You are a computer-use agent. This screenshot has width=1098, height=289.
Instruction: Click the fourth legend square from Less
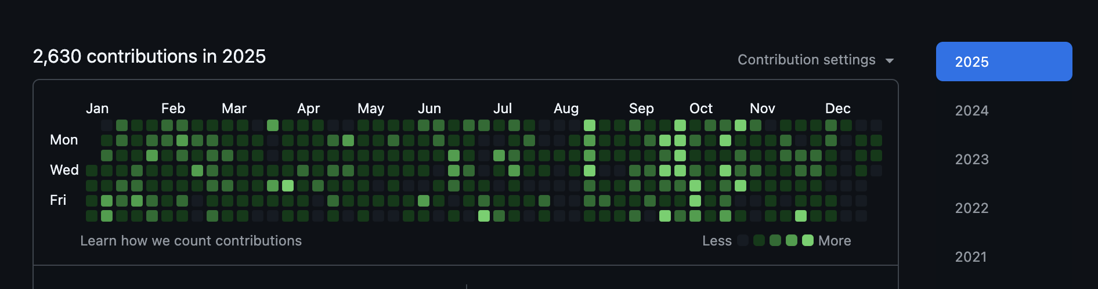[792, 240]
